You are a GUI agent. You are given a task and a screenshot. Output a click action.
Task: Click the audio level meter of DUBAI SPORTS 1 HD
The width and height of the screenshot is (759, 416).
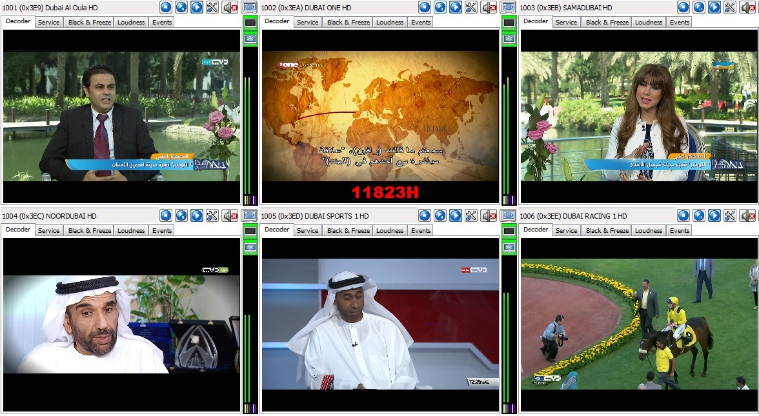(x=509, y=334)
